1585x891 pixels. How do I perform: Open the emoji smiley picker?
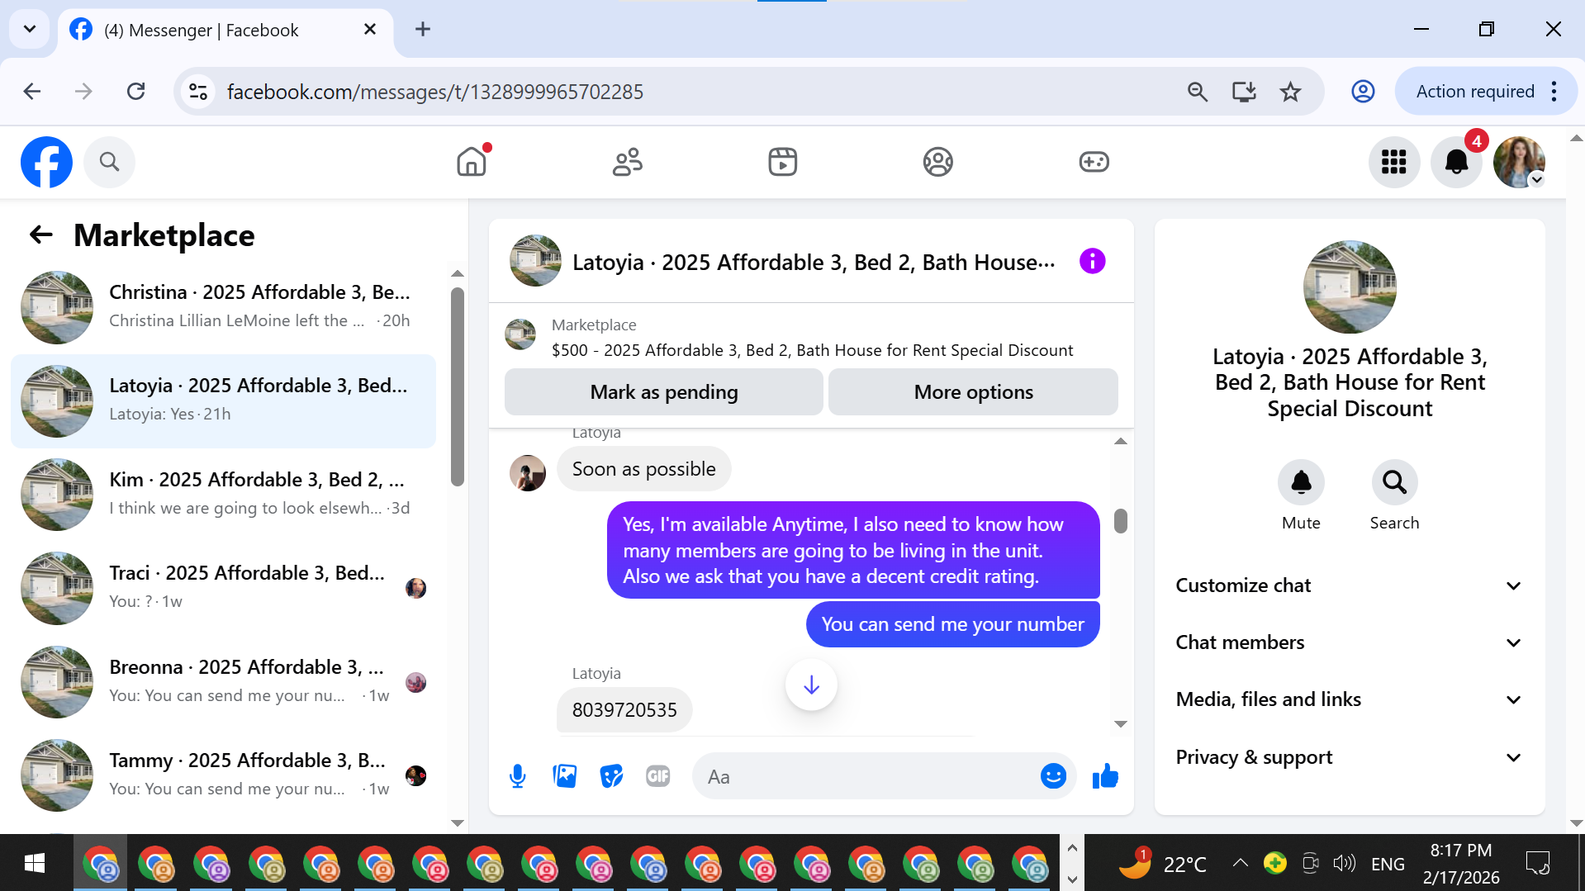coord(1053,776)
